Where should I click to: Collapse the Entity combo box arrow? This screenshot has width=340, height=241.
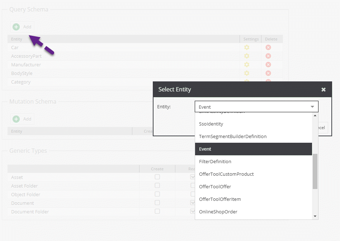312,107
